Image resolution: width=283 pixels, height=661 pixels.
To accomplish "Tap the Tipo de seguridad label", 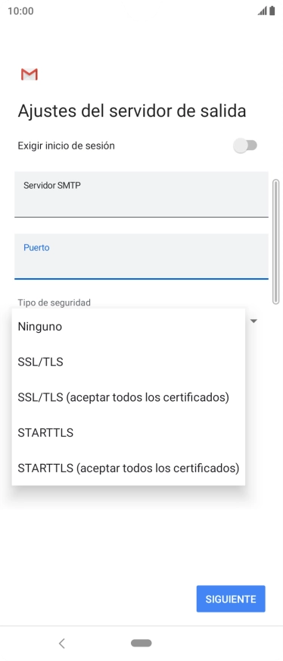I will coord(54,302).
